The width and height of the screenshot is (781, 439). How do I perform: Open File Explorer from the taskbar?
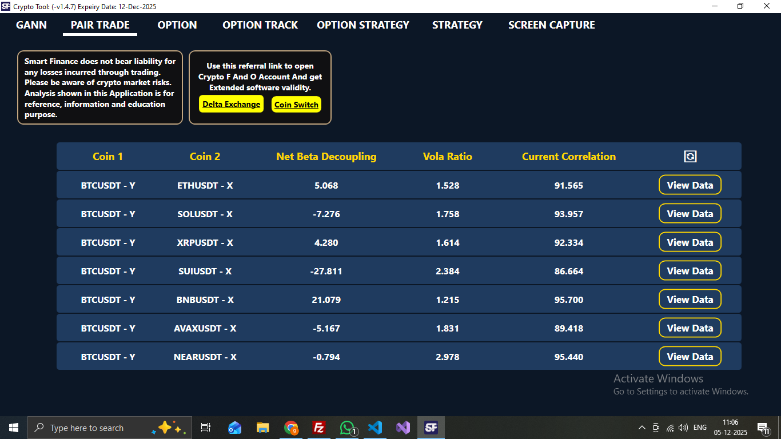tap(262, 427)
